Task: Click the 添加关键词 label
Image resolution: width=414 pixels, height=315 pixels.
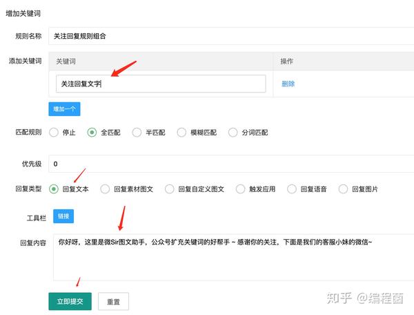Action: tap(26, 61)
